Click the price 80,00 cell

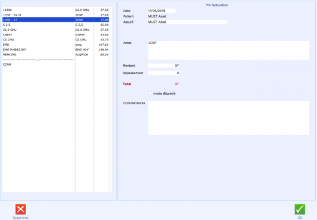tap(101, 55)
